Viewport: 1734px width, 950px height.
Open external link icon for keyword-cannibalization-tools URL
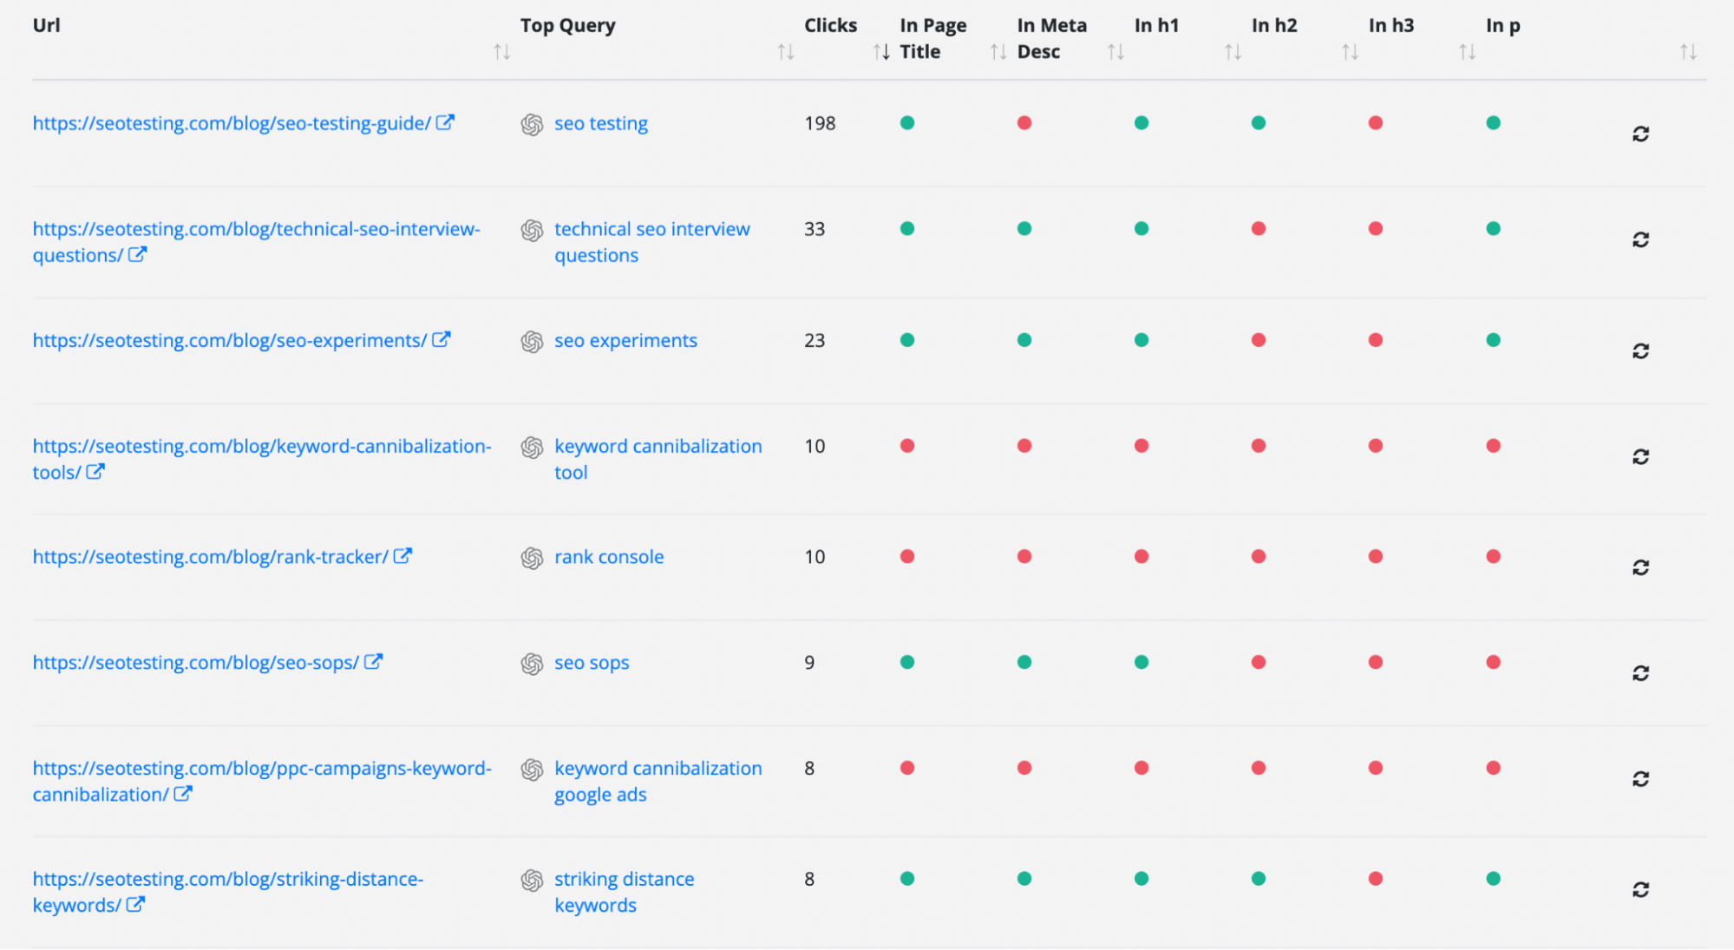click(x=95, y=471)
